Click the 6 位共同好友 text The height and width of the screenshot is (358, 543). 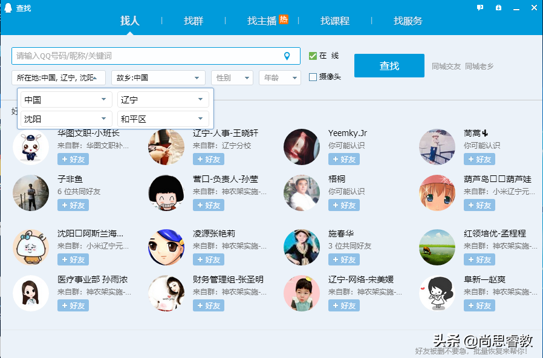[79, 192]
